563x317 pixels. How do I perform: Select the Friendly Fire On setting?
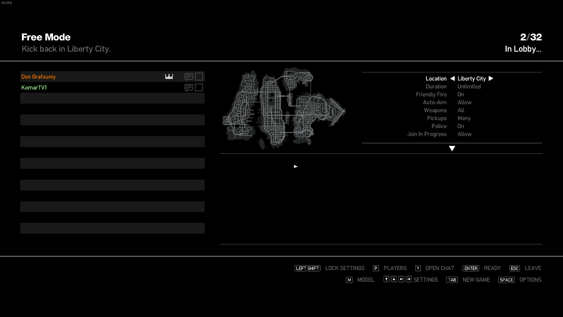tap(460, 95)
